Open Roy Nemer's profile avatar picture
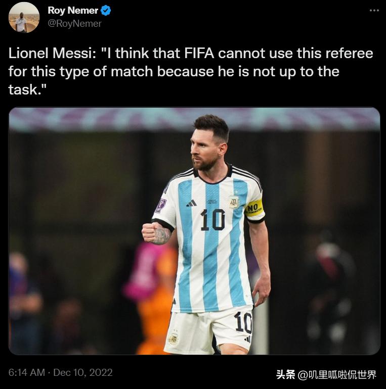The image size is (386, 389). (x=24, y=18)
